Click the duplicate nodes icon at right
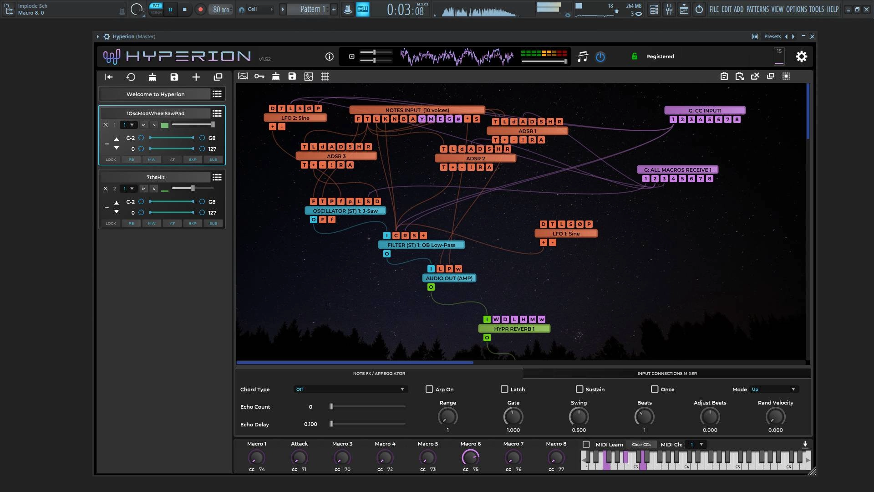Screen dimensions: 874x492 (x=771, y=76)
